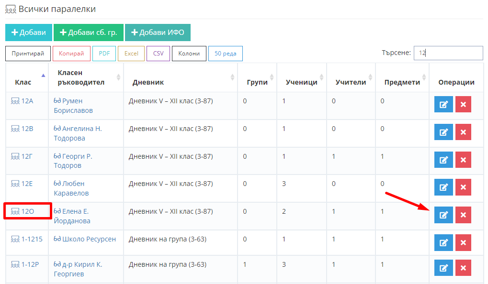Remove group 1-1215 using delete icon
Viewport: 488px width, 284px height.
click(463, 243)
